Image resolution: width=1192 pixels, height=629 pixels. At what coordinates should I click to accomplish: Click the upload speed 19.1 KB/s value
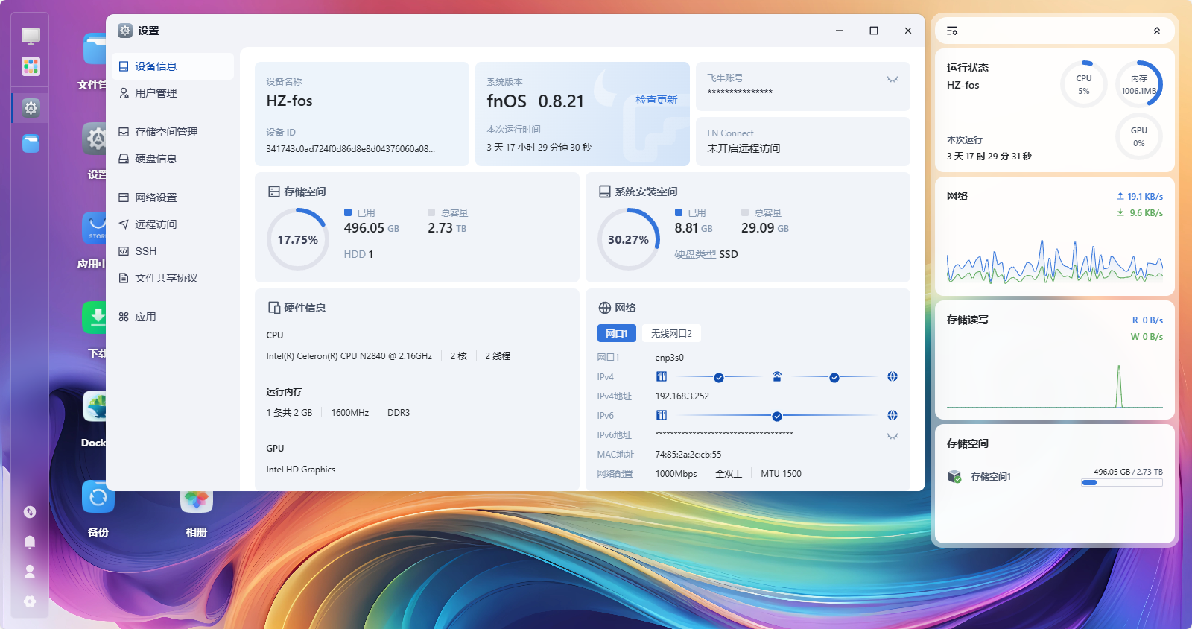point(1145,197)
